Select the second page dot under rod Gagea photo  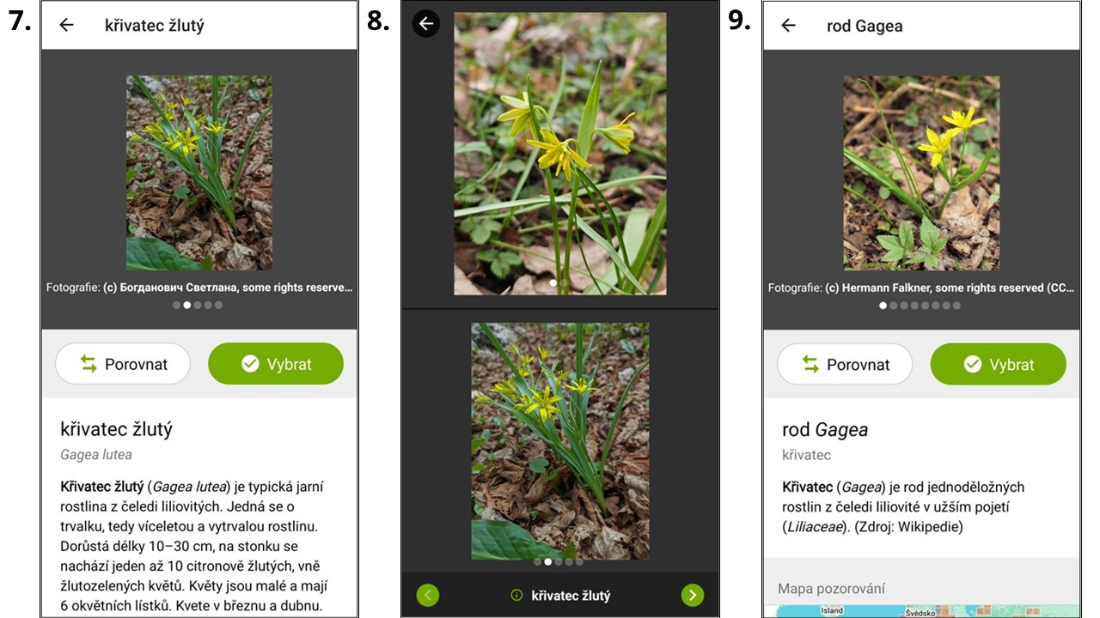pos(894,305)
